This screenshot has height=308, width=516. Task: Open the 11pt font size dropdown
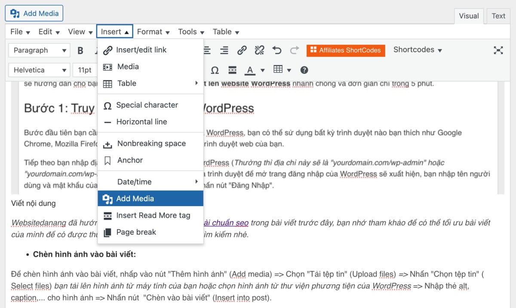tap(86, 70)
